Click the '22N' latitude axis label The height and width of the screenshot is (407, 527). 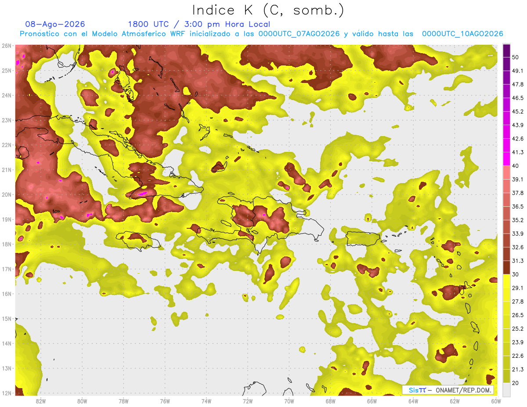click(x=6, y=145)
